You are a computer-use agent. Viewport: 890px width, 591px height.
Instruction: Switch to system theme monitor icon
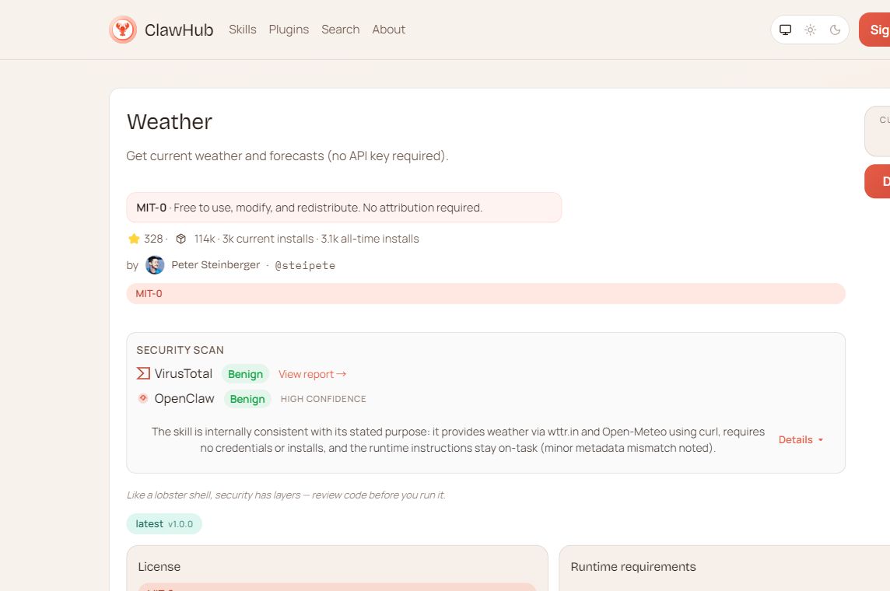pos(785,30)
